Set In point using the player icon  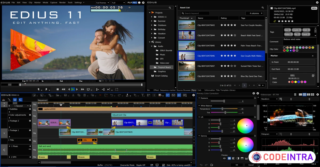point(39,89)
